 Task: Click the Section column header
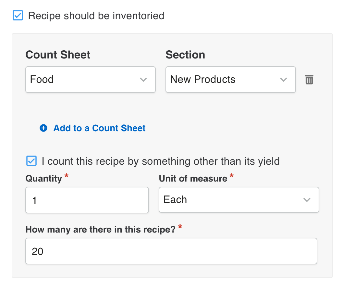coord(185,55)
